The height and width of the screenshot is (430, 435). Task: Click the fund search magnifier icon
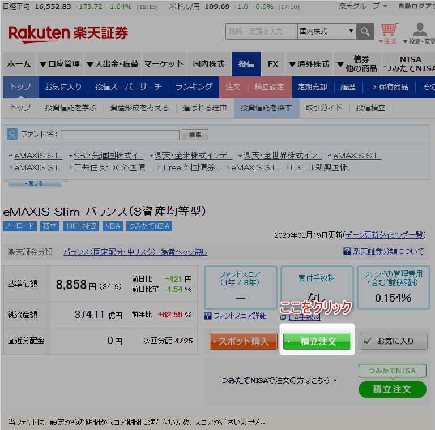pyautogui.click(x=12, y=134)
